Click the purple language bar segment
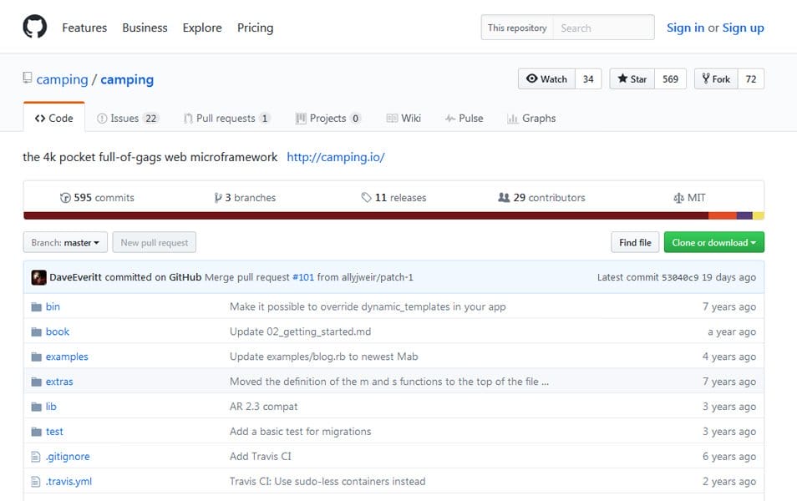 click(x=744, y=215)
